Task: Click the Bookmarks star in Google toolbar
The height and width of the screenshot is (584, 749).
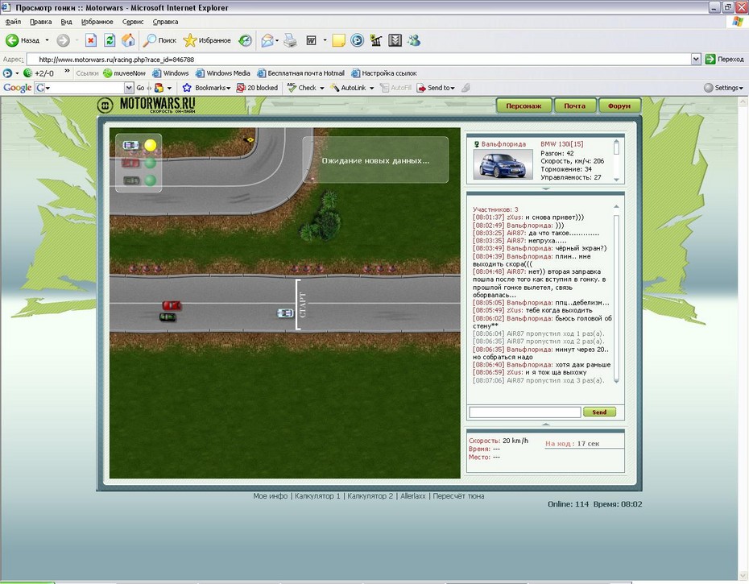Action: 187,88
